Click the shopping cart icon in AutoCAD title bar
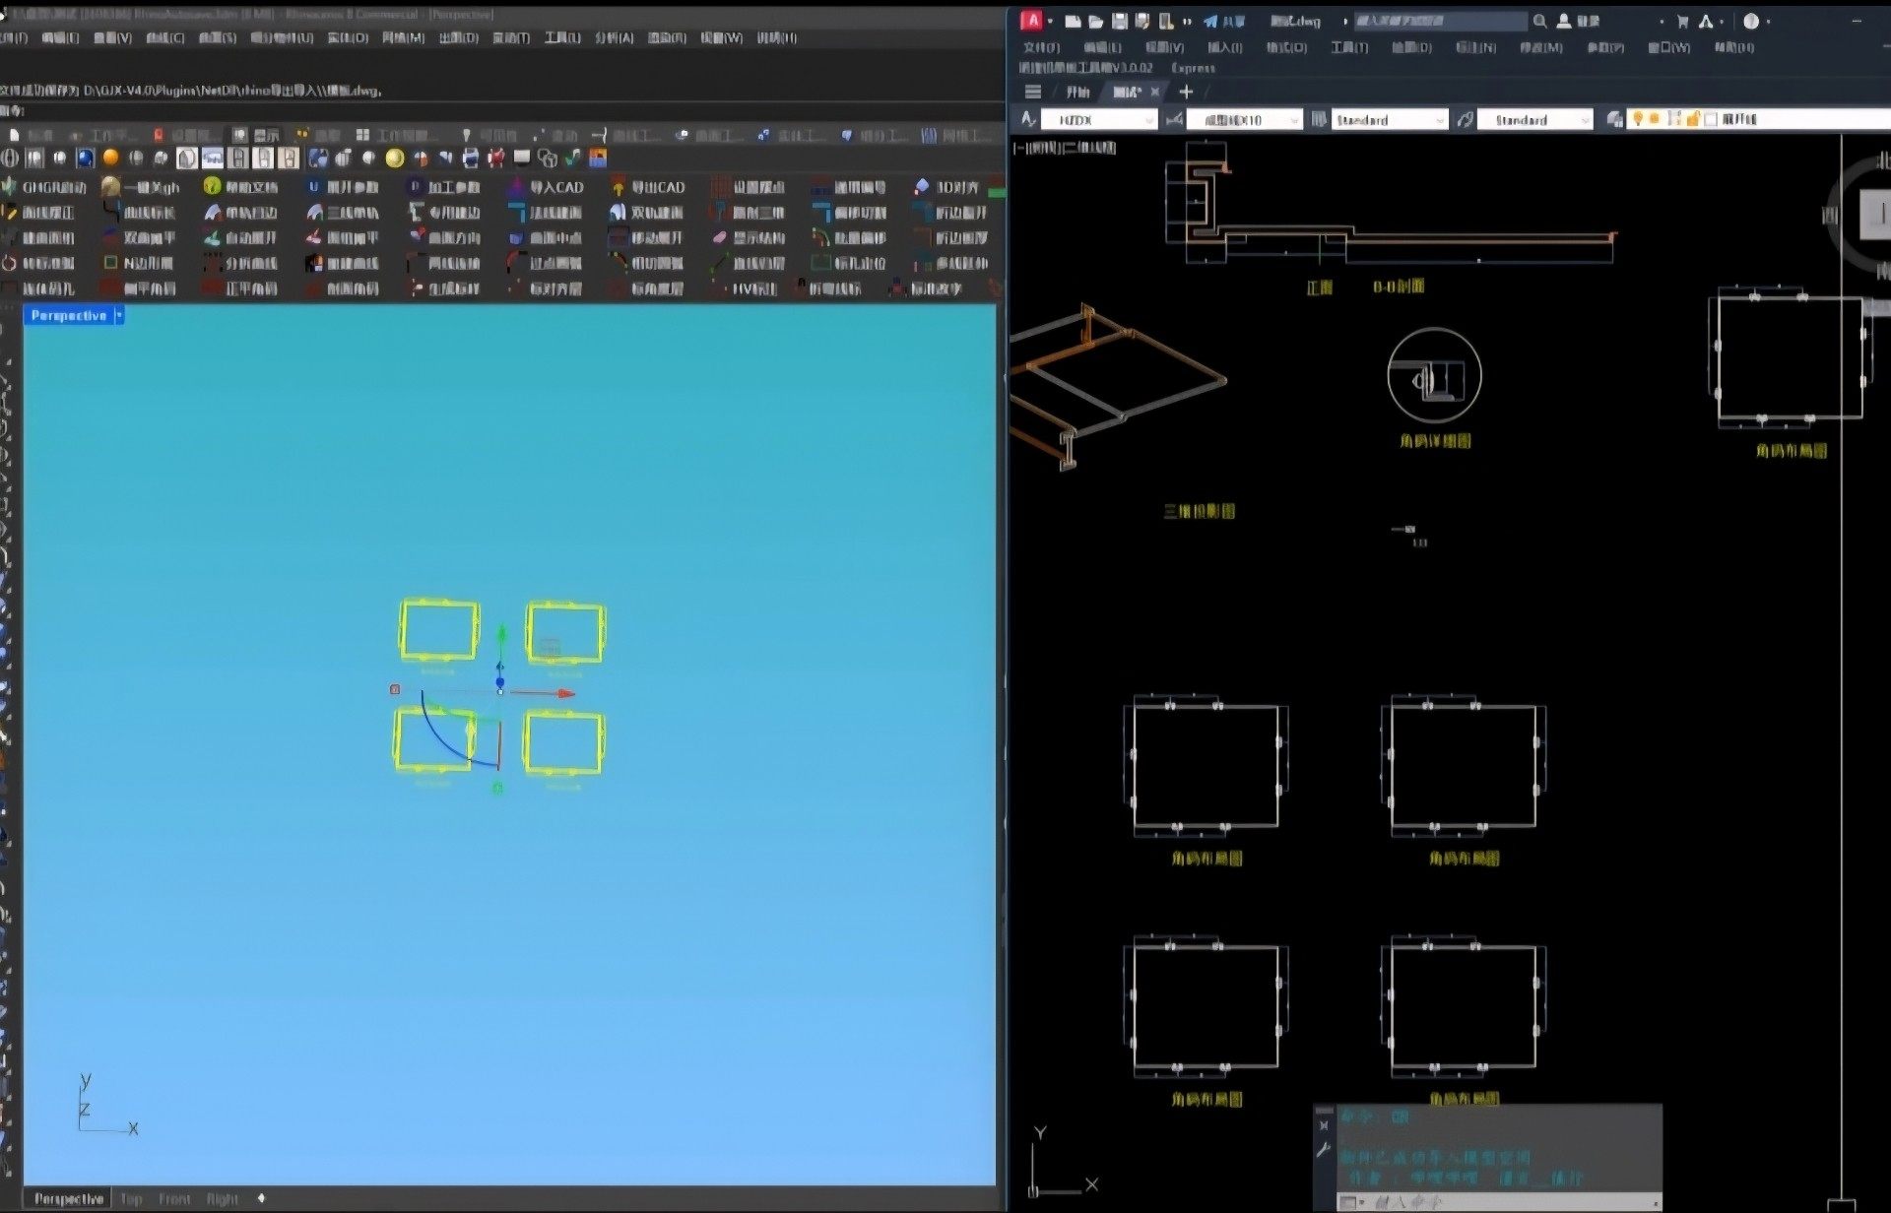The width and height of the screenshot is (1891, 1213). [x=1682, y=21]
